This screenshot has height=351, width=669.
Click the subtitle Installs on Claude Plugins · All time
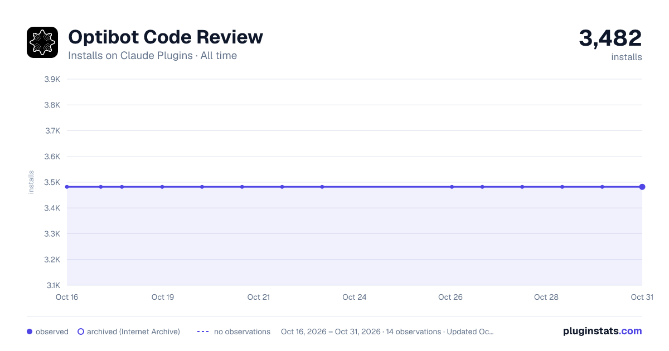tap(152, 56)
